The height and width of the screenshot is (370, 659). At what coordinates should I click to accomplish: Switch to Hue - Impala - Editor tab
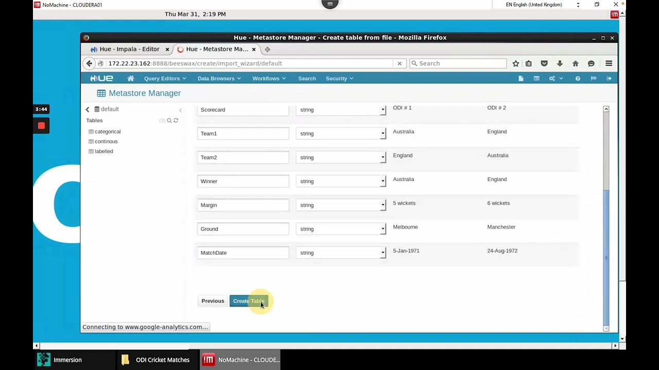129,49
